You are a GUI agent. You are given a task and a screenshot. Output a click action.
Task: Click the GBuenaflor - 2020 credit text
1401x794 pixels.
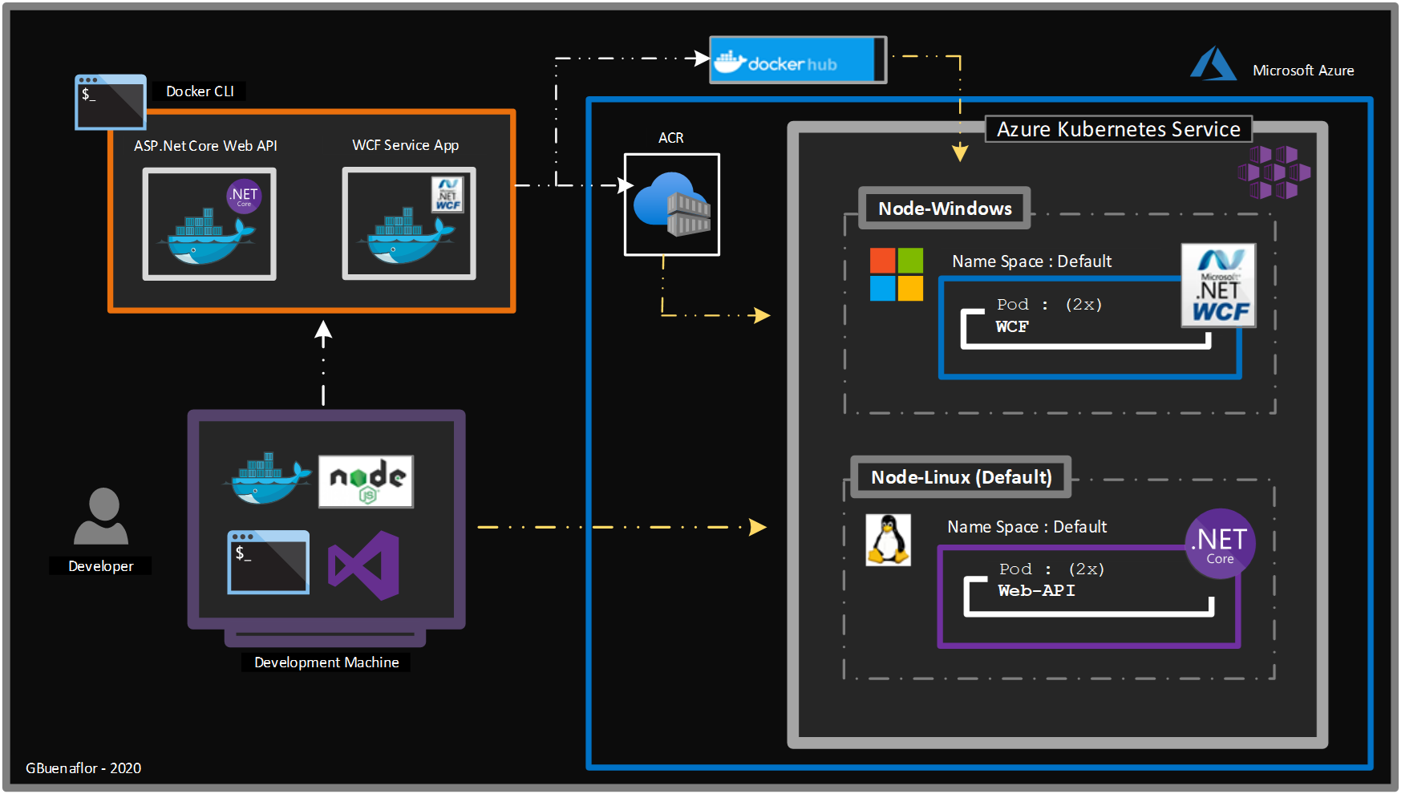[x=83, y=768]
